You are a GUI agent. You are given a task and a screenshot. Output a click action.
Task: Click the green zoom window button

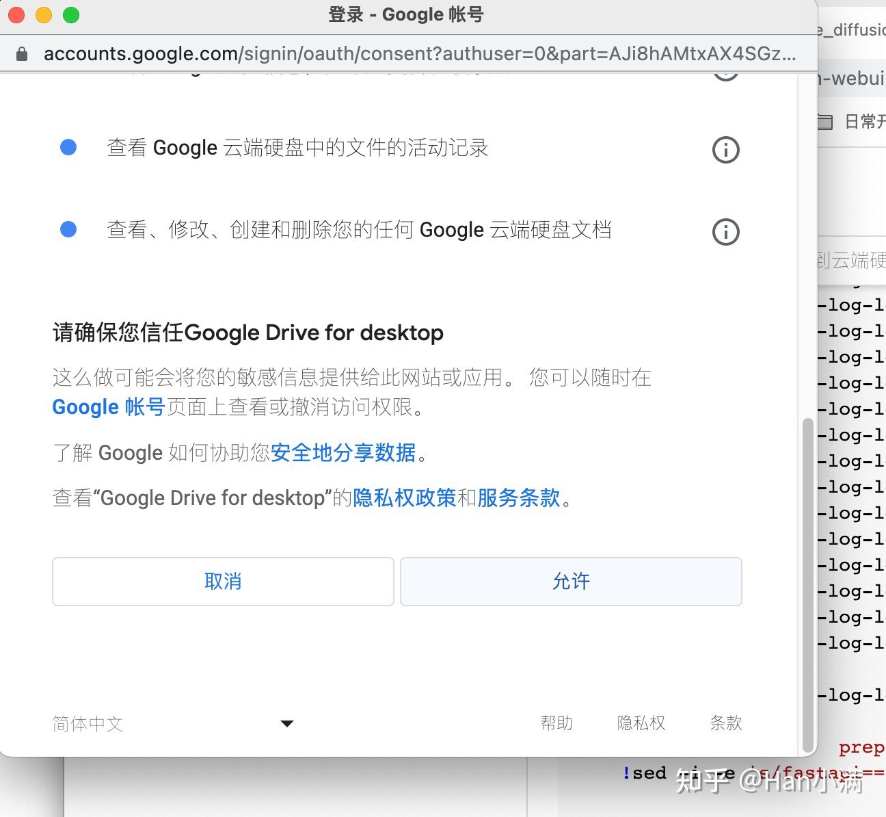coord(71,14)
